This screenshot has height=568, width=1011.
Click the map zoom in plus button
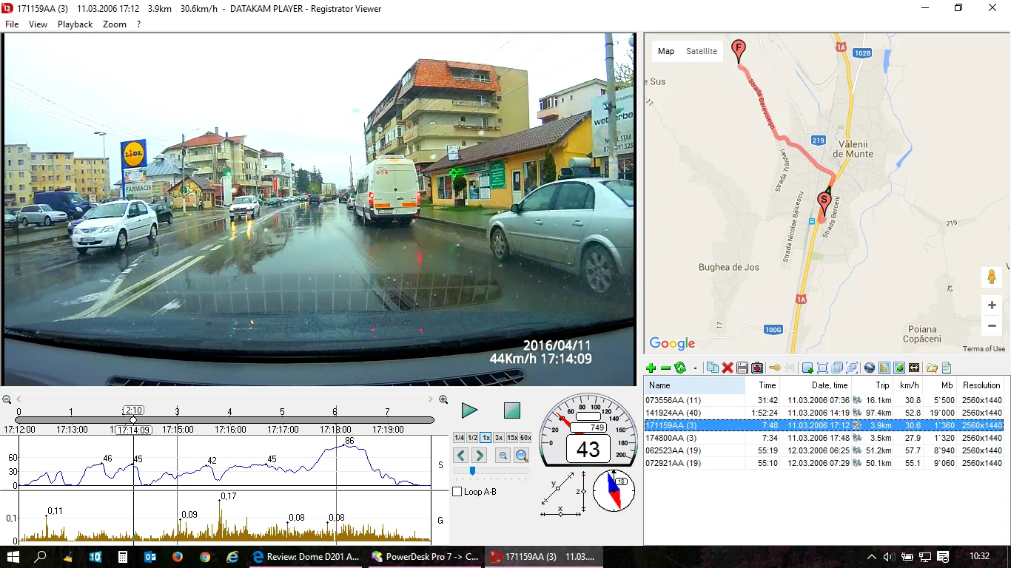[992, 305]
